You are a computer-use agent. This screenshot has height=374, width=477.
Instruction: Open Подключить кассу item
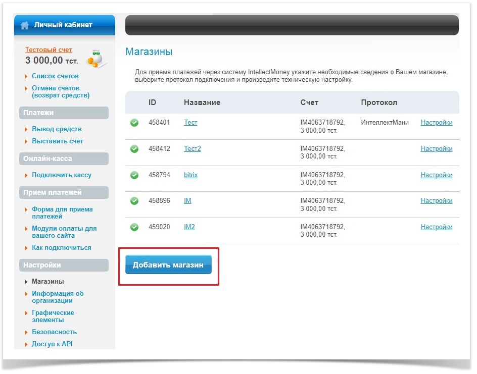[62, 175]
